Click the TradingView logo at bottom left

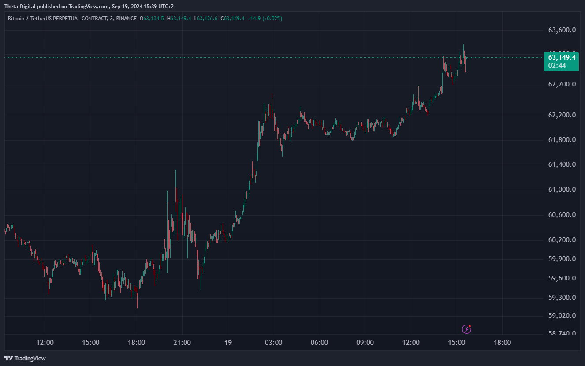pyautogui.click(x=25, y=358)
